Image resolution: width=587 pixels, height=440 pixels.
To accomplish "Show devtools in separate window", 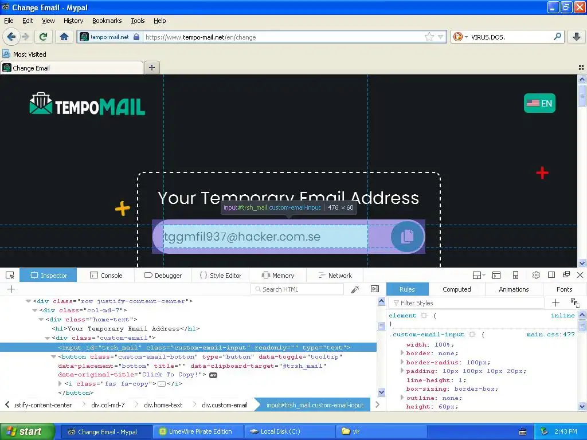I will [x=566, y=274].
